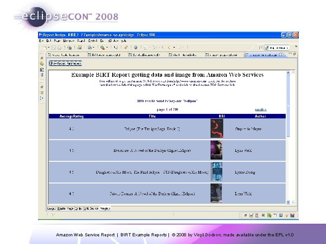Open the File menu
326x244 pixels.
click(41, 41)
